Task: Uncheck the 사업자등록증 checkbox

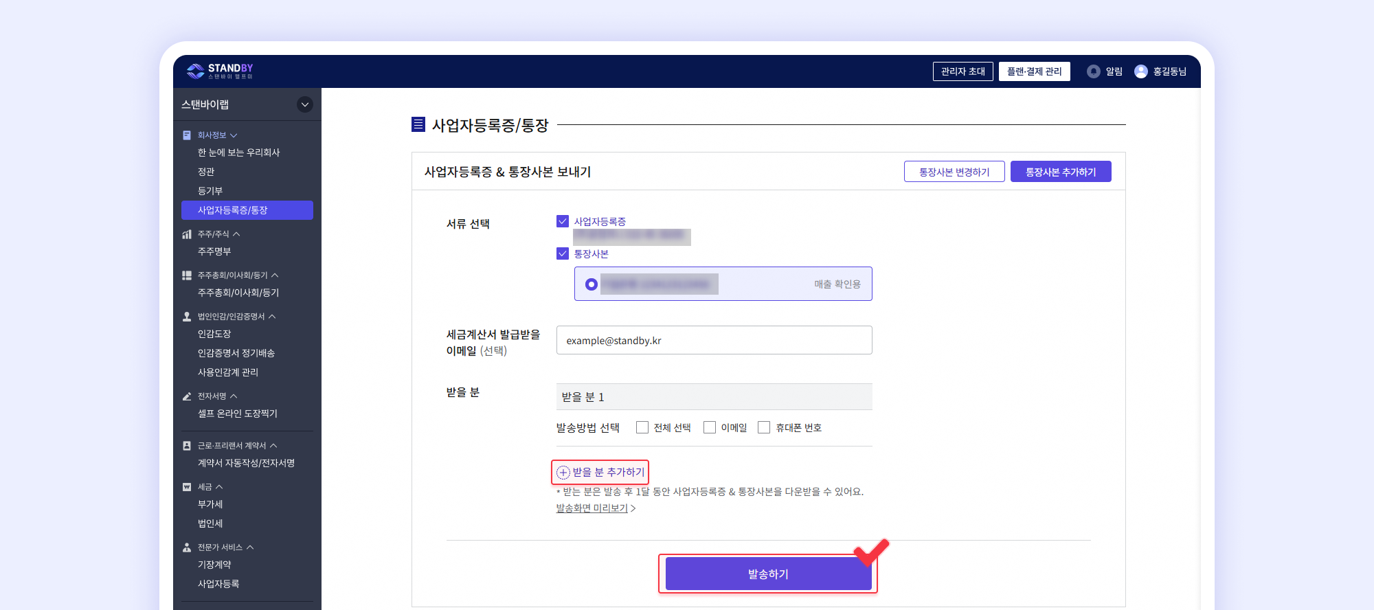Action: coord(563,221)
